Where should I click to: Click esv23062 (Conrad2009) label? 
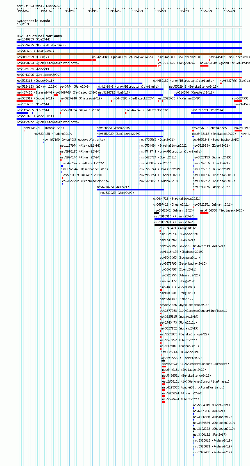point(210,128)
